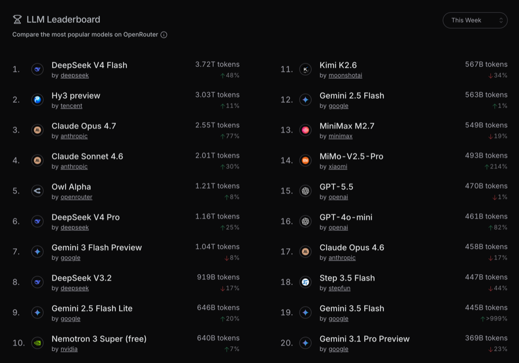Open the Gemini 3.1 Pro Preview model title

pos(364,339)
